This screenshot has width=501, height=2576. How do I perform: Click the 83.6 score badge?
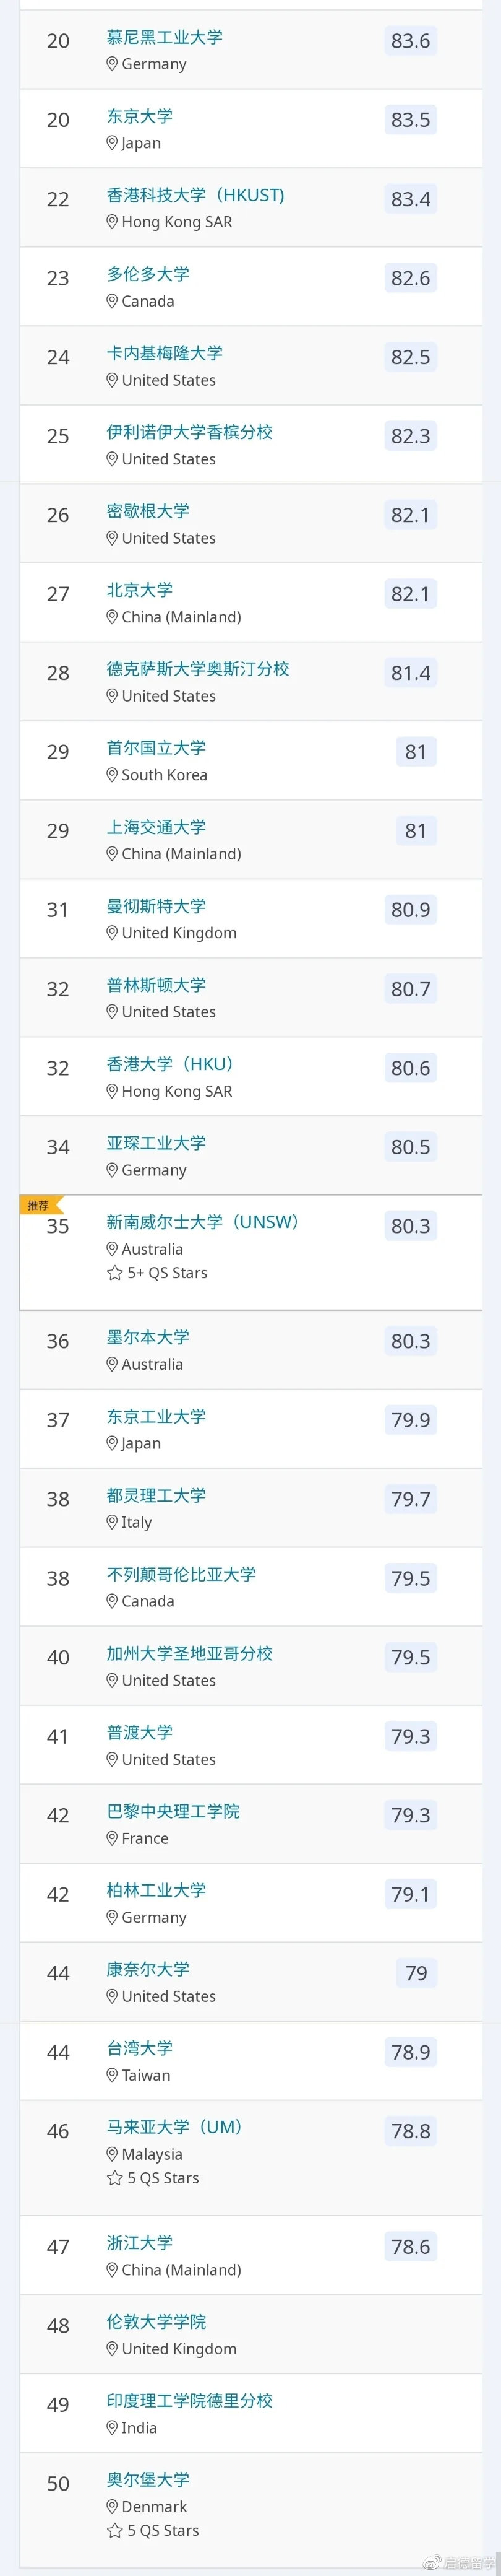(410, 41)
